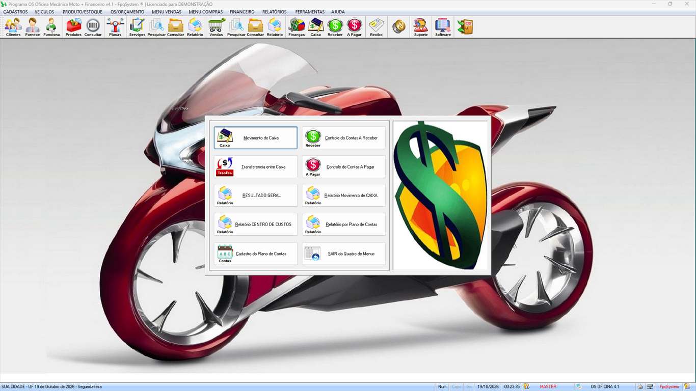Image resolution: width=696 pixels, height=391 pixels.
Task: Open the RESULTADO GERAL report button
Action: 256,195
